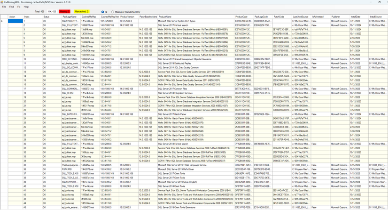The image size is (388, 210).
Task: Click the TSqlLanguageSe package name cell
Action: 71,165
